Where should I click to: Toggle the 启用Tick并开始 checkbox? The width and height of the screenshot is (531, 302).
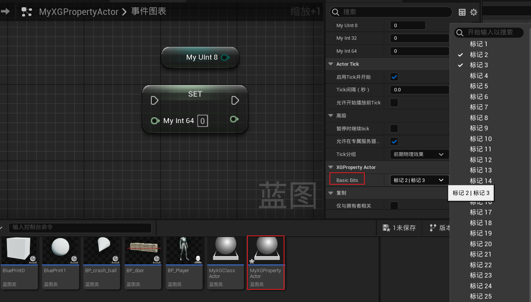394,77
